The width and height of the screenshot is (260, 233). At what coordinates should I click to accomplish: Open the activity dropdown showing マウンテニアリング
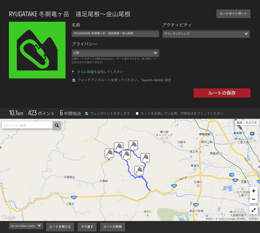(x=206, y=34)
